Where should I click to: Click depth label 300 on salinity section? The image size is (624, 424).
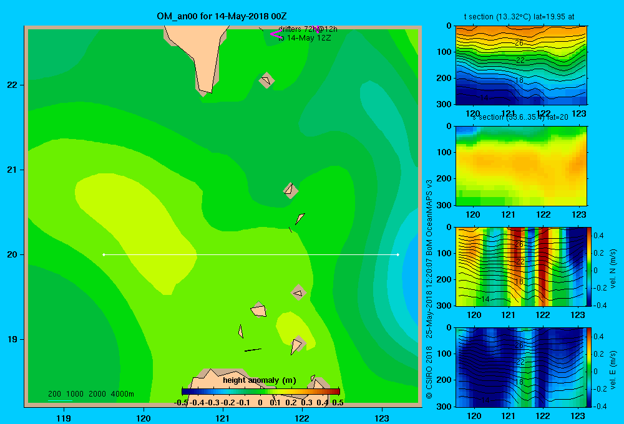coord(444,205)
